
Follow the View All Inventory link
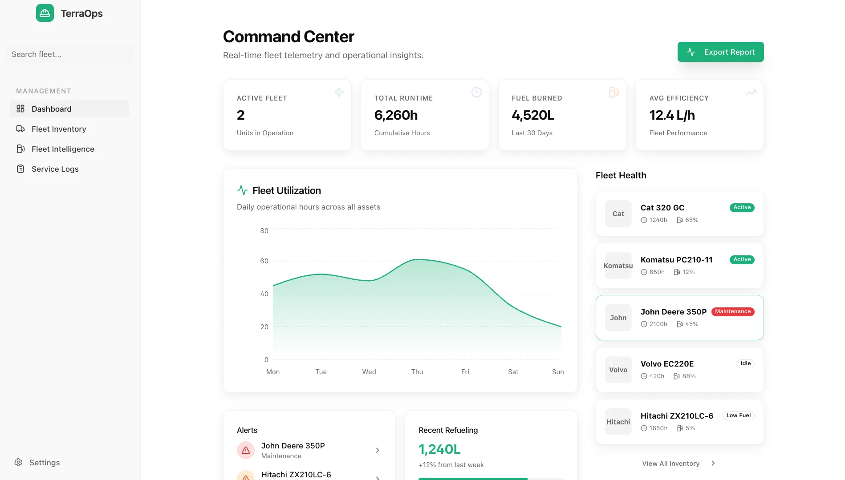coord(670,464)
